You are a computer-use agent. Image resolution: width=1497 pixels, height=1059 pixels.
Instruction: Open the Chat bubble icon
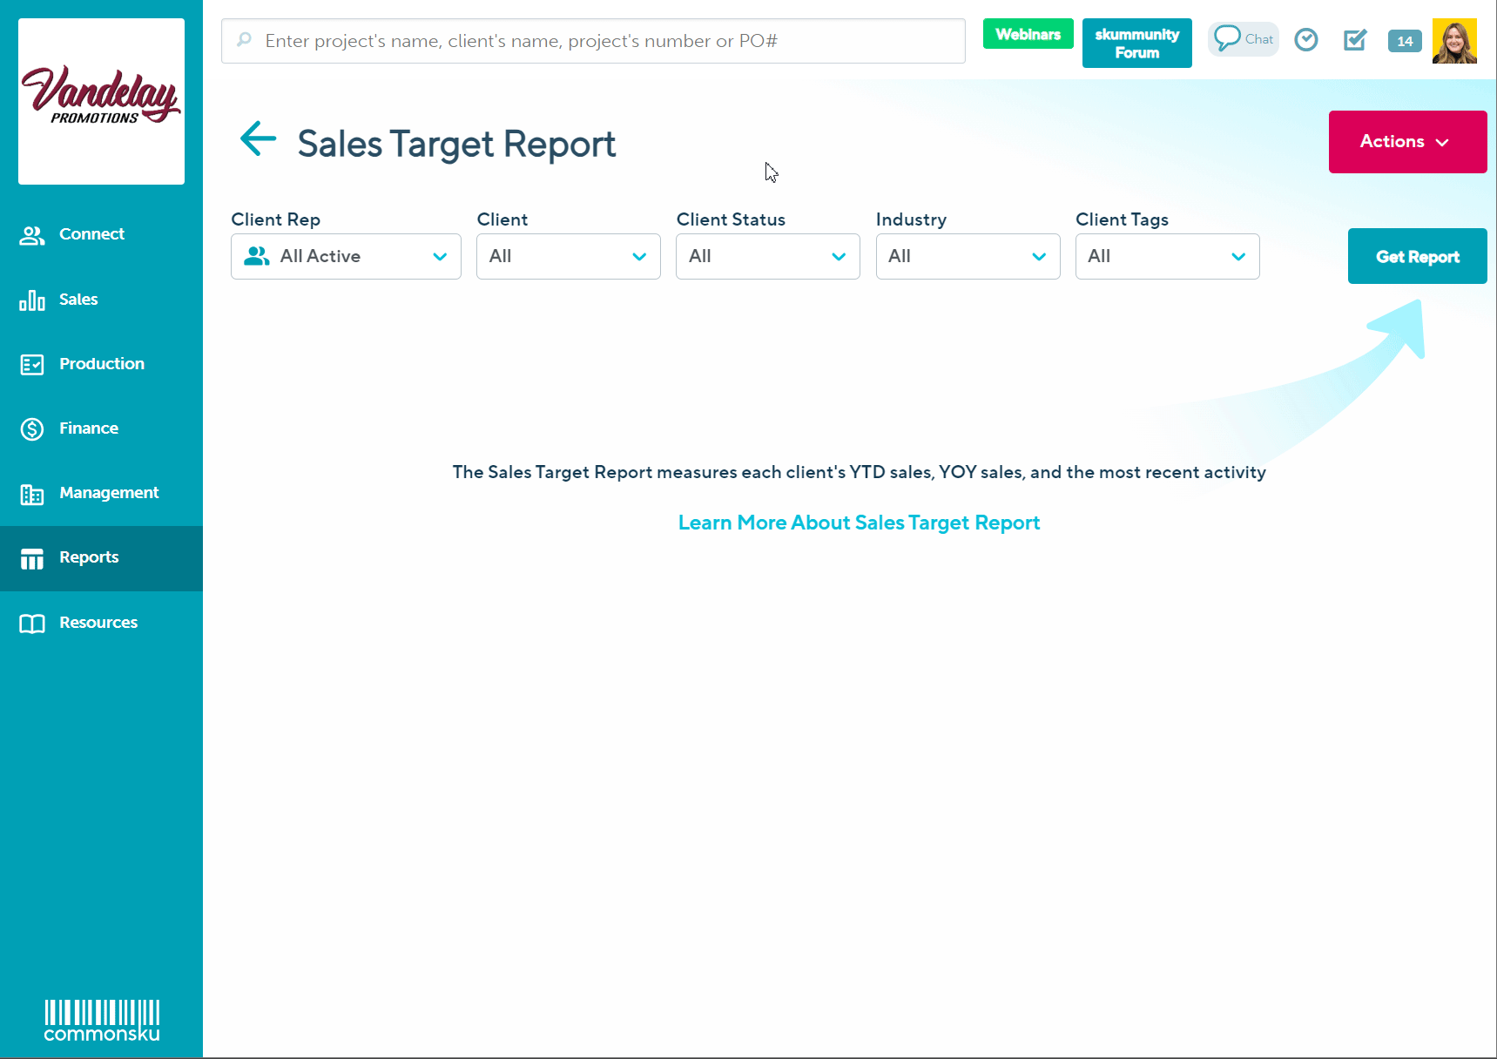[1243, 39]
